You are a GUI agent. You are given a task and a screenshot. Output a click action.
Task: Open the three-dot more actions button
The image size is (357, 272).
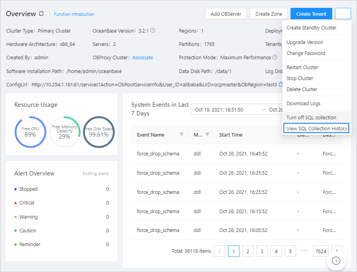(x=343, y=14)
